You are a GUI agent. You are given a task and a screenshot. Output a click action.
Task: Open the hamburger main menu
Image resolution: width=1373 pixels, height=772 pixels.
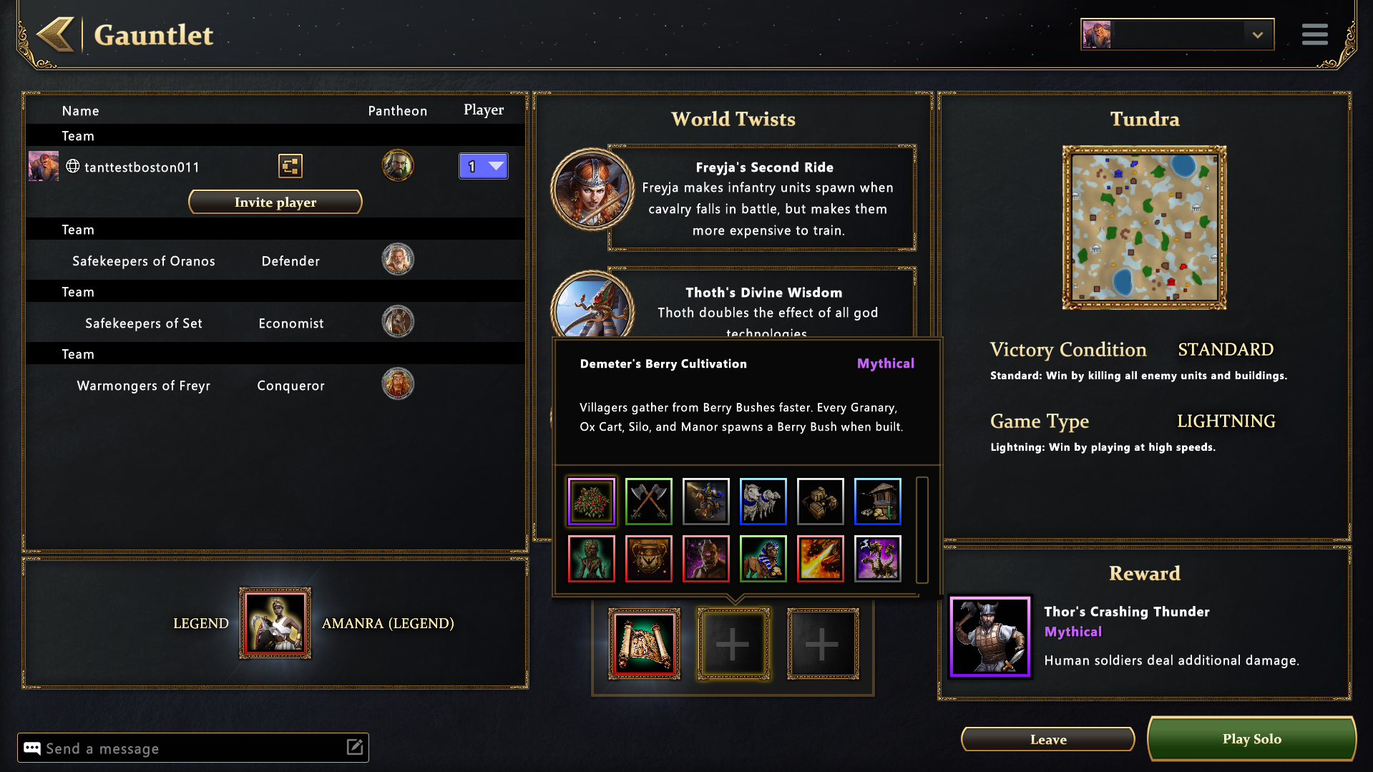1314,34
